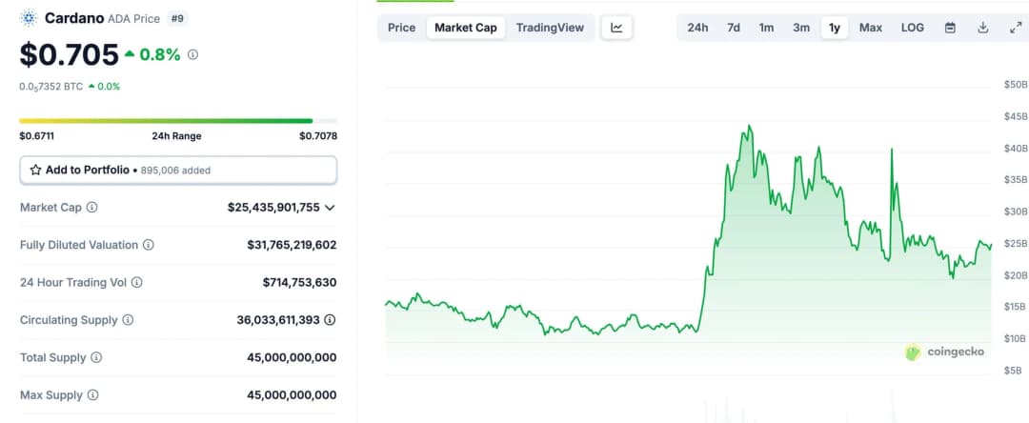Image resolution: width=1029 pixels, height=423 pixels.
Task: Download the chart data
Action: (982, 28)
